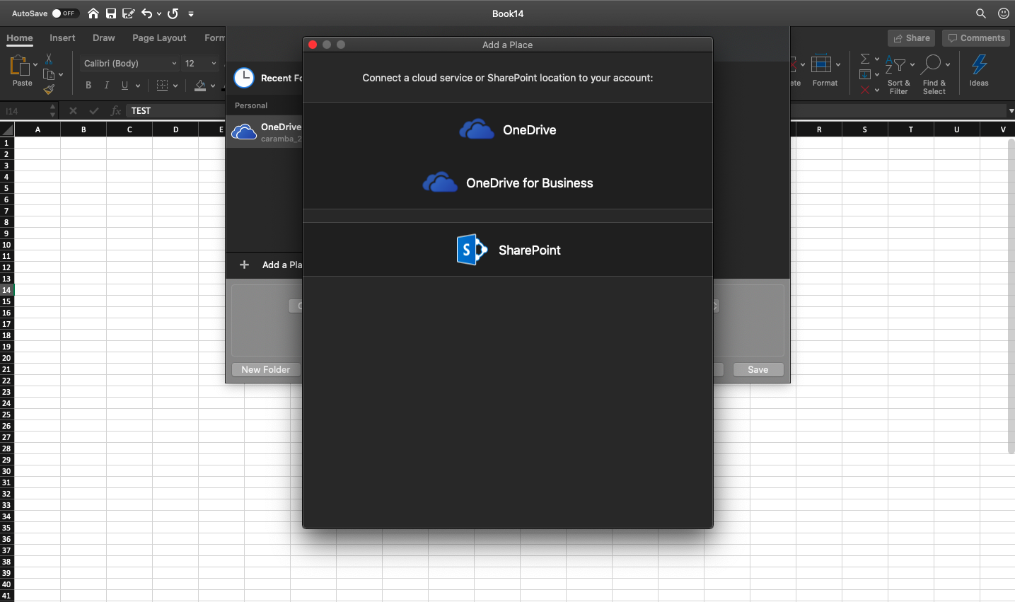The width and height of the screenshot is (1015, 602).
Task: Choose OneDrive in Add a Place
Action: coord(508,129)
